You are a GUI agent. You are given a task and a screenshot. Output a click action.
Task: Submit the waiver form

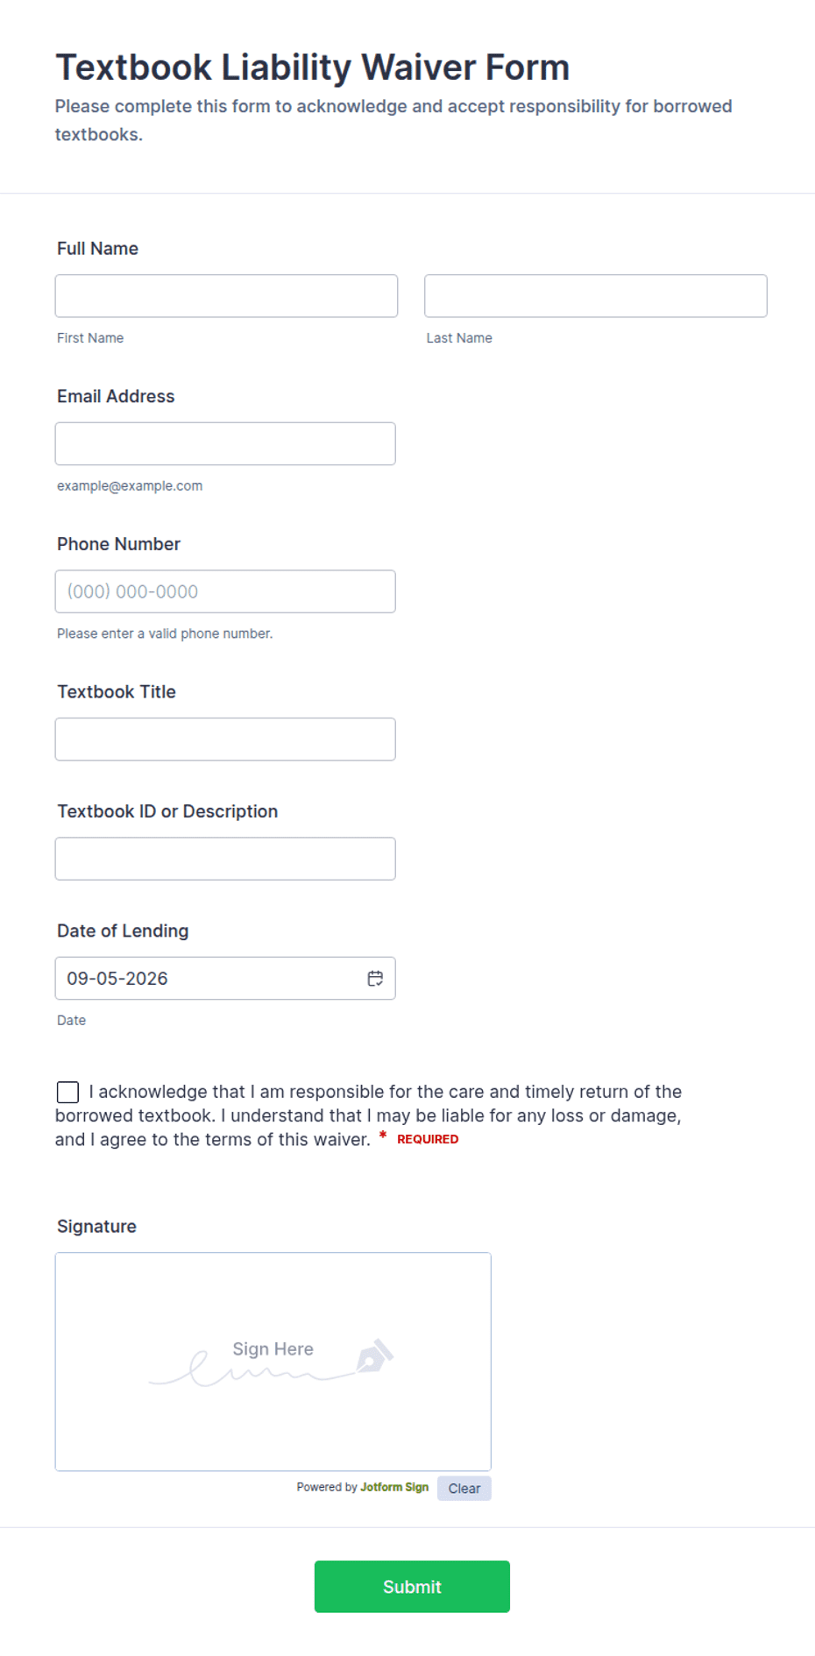(x=412, y=1587)
